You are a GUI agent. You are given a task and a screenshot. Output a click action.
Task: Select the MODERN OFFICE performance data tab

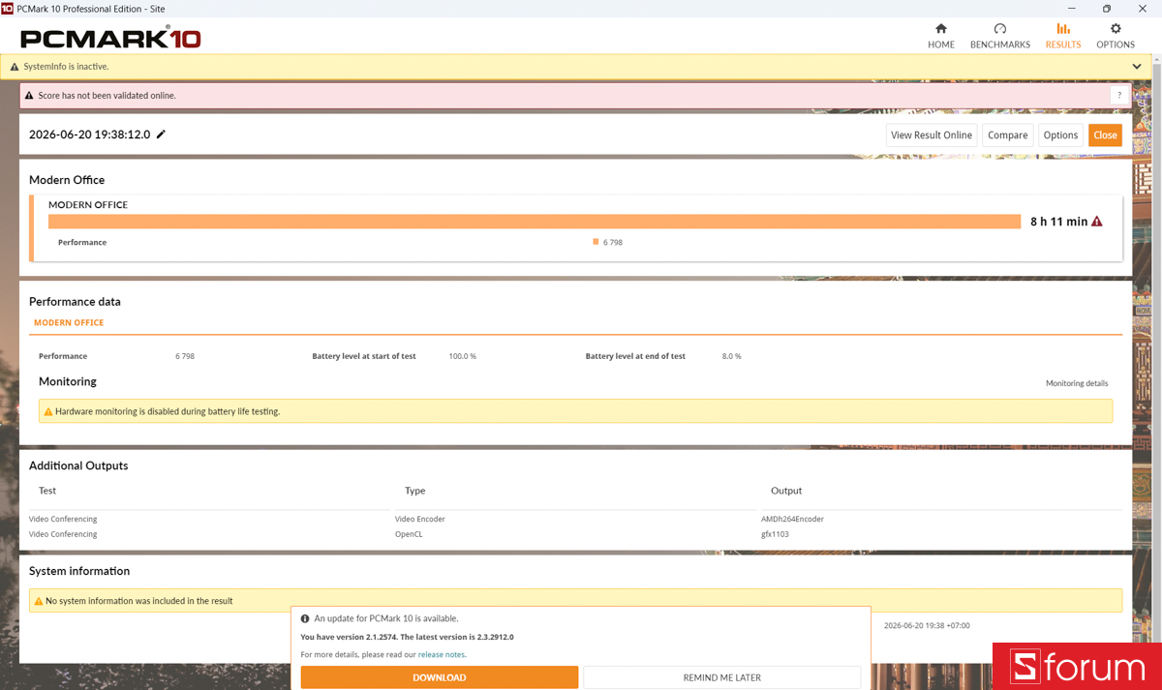[69, 322]
